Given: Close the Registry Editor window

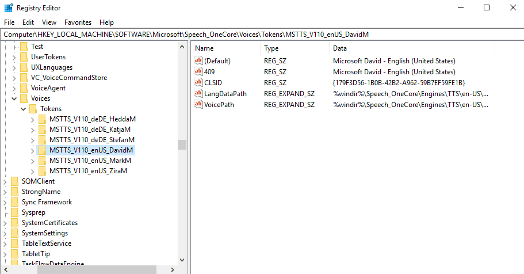Looking at the screenshot, I should pos(512,7).
